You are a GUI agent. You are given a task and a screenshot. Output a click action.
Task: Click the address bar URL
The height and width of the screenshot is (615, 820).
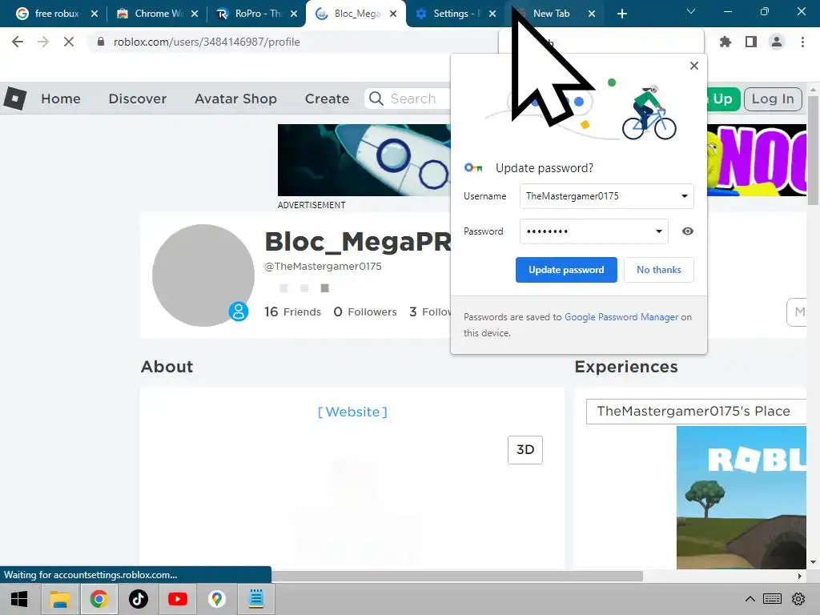click(207, 42)
